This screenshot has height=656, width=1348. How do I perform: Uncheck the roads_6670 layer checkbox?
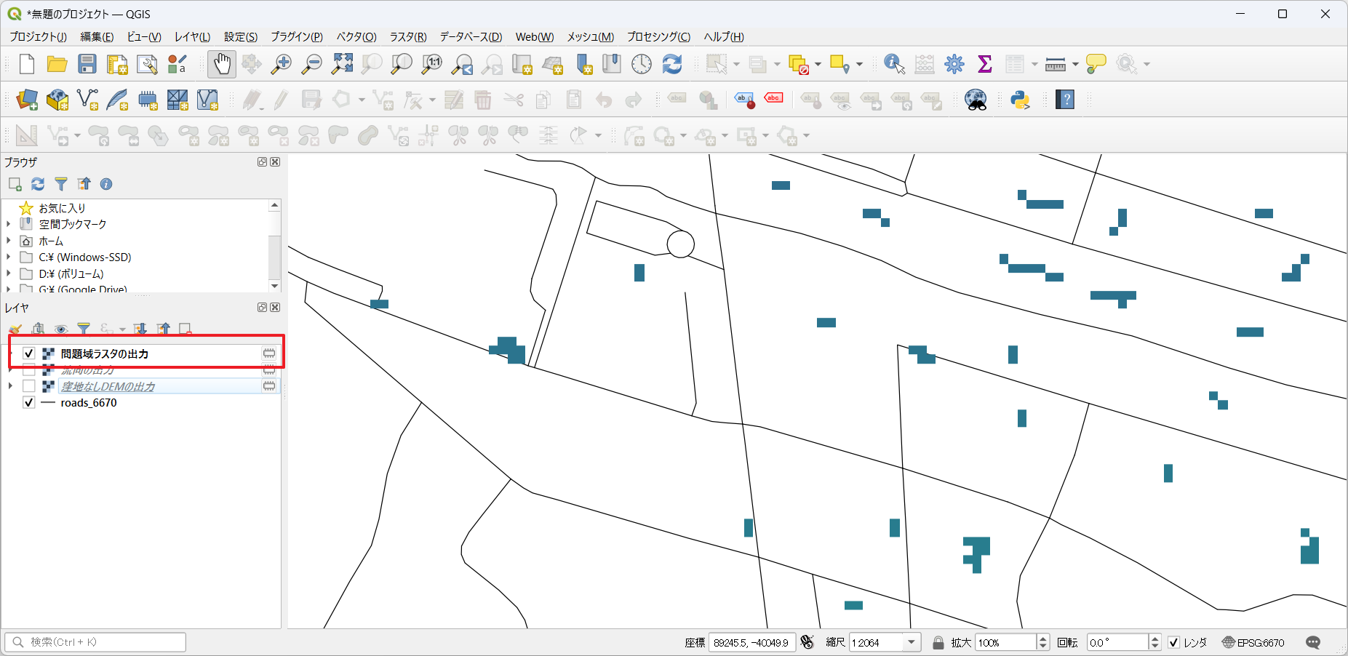pyautogui.click(x=29, y=402)
